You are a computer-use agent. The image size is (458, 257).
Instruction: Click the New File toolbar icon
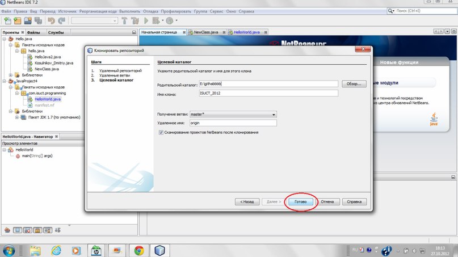click(7, 21)
